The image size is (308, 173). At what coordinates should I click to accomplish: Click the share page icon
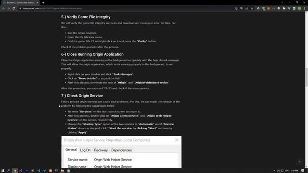[247, 9]
